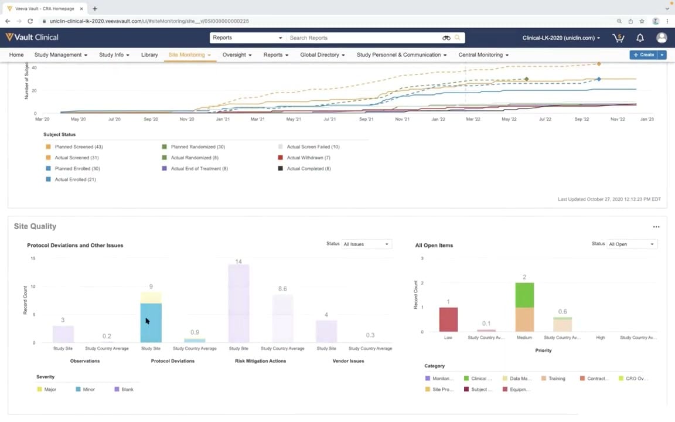Open the Clinical-LK-2020 vault selector dropdown

pyautogui.click(x=561, y=38)
